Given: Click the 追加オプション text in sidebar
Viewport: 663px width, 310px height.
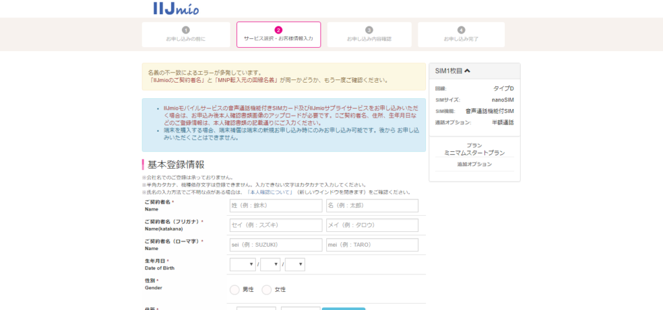Looking at the screenshot, I should click(475, 165).
